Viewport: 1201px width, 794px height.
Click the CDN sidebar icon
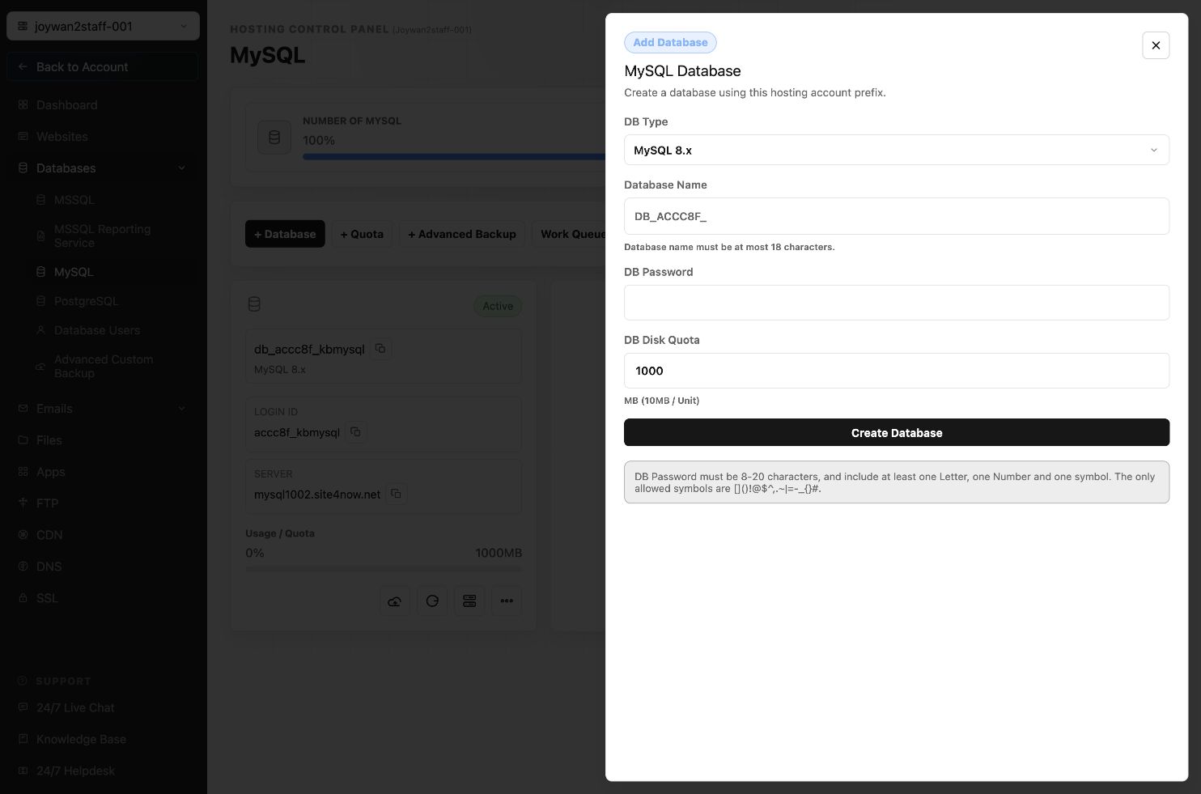23,535
